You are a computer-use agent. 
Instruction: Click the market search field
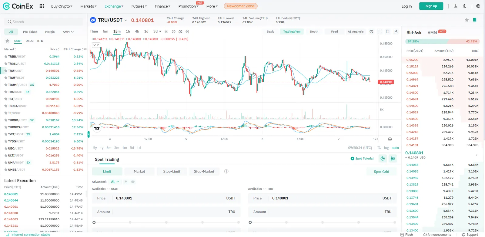tap(44, 22)
